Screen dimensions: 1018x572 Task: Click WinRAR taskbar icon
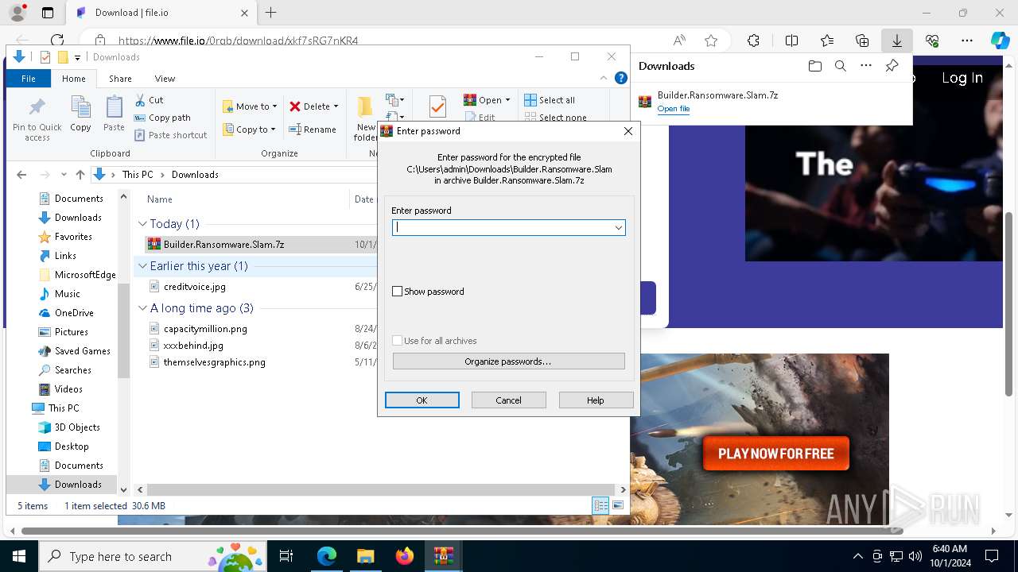point(444,556)
